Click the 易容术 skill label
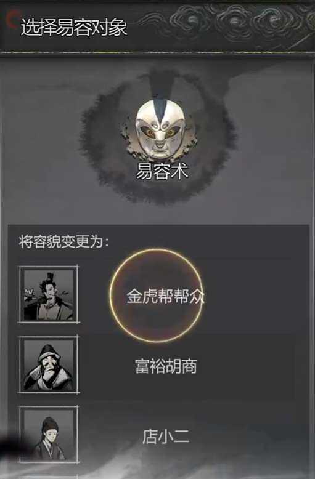 pyautogui.click(x=162, y=171)
